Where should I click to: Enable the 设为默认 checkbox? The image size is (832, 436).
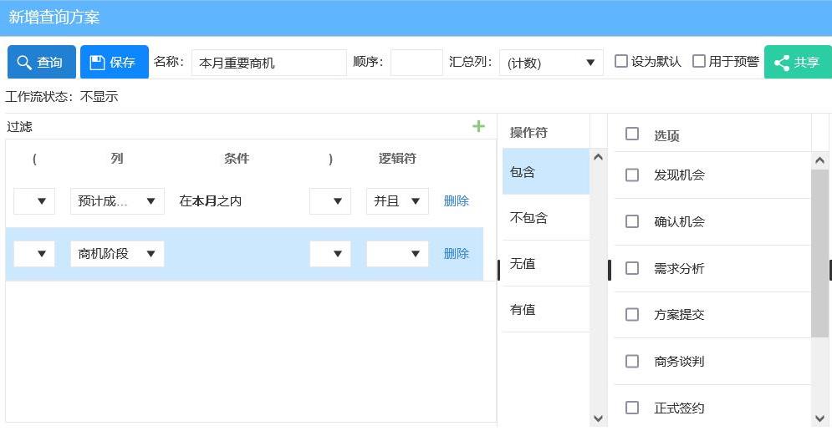point(621,61)
